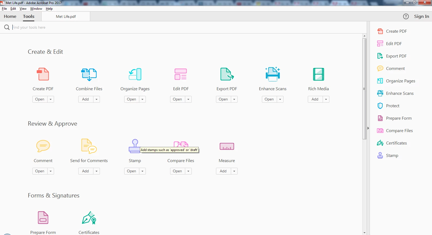The image size is (432, 235).
Task: Click the Add button under Measure
Action: [224, 171]
